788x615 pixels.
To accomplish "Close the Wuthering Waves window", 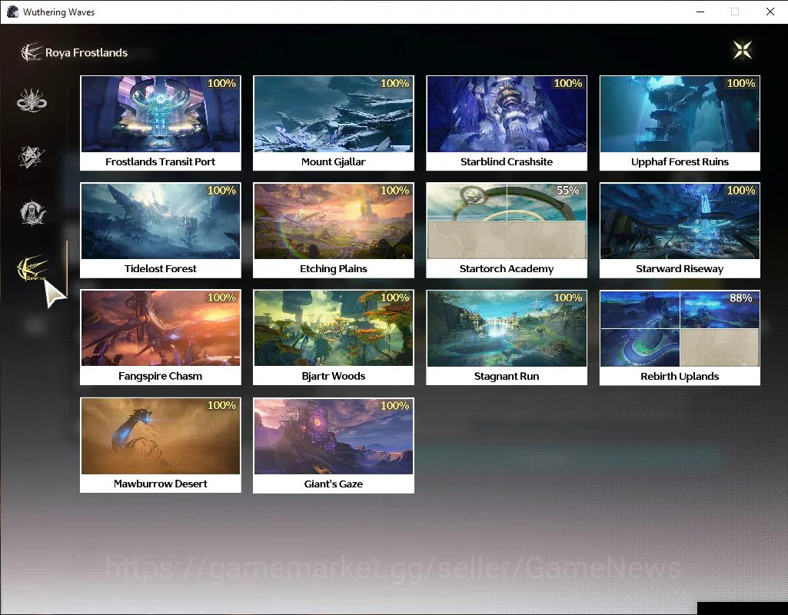I will (770, 12).
